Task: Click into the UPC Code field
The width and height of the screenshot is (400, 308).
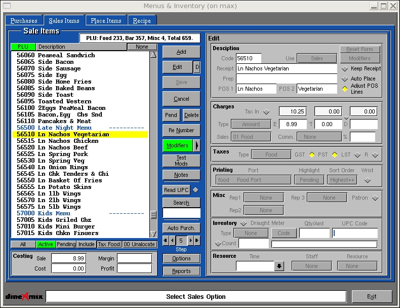Action: click(x=355, y=233)
